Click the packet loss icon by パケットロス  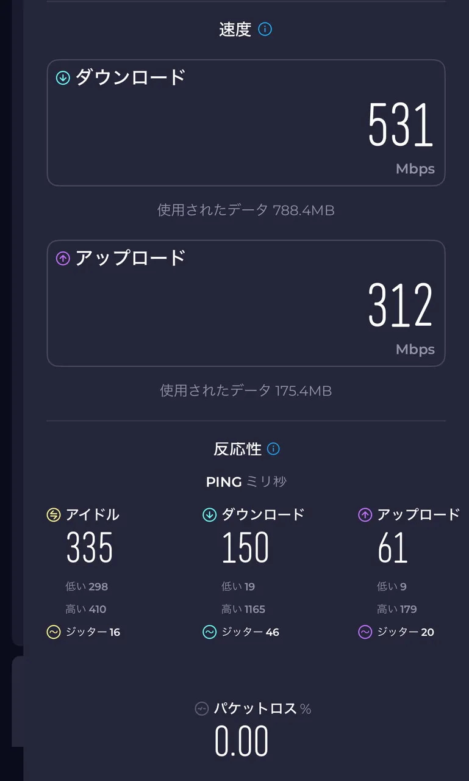[201, 709]
